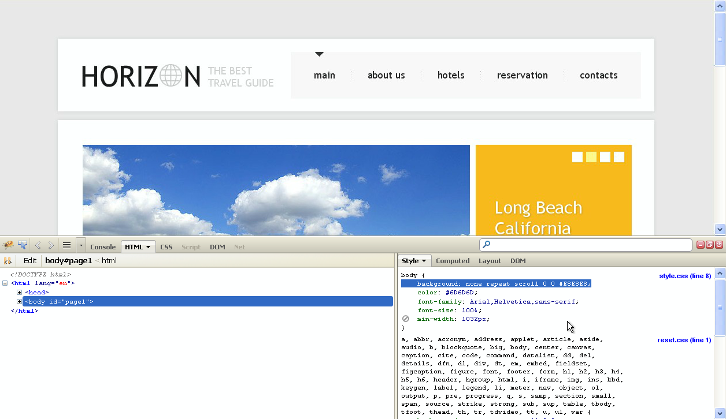Expand the body id="page1" node

[x=19, y=301]
